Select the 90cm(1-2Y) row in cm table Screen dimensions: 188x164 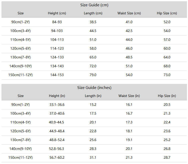pos(94,22)
